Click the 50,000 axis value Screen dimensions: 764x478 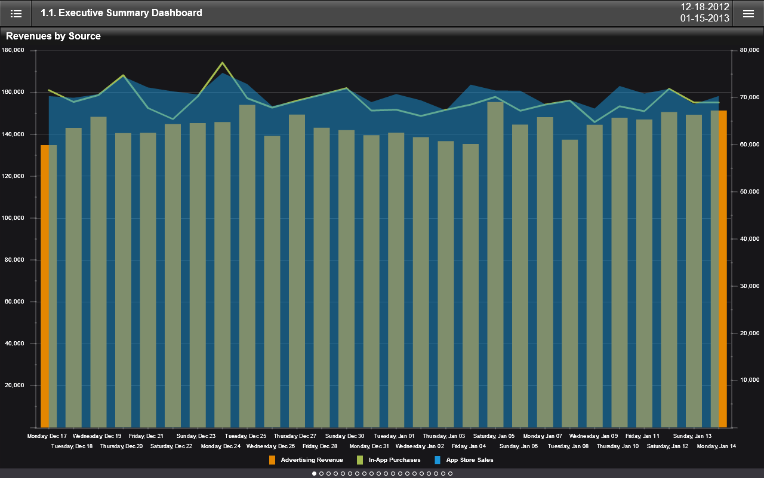tap(749, 192)
